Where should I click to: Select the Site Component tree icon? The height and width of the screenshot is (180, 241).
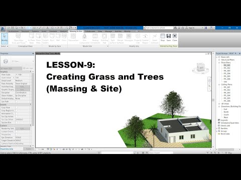[x=84, y=36]
